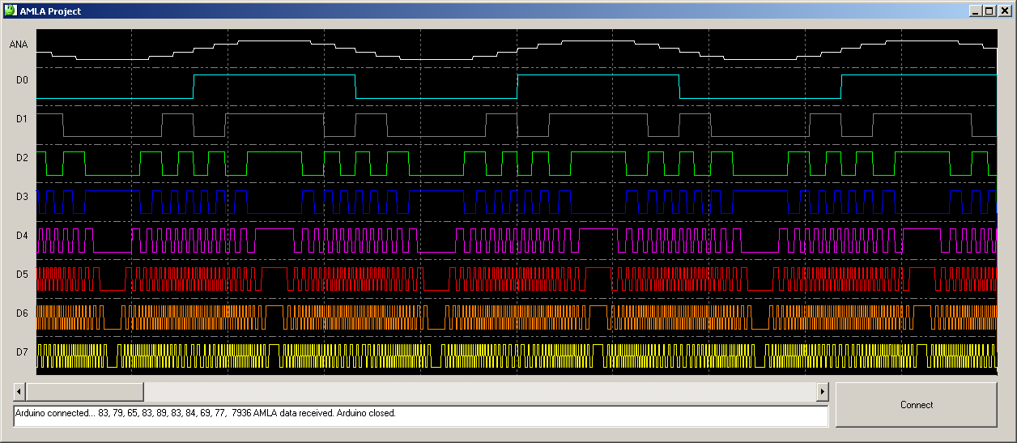Image resolution: width=1017 pixels, height=443 pixels.
Task: Minimize the AMLA Project window
Action: pyautogui.click(x=976, y=11)
